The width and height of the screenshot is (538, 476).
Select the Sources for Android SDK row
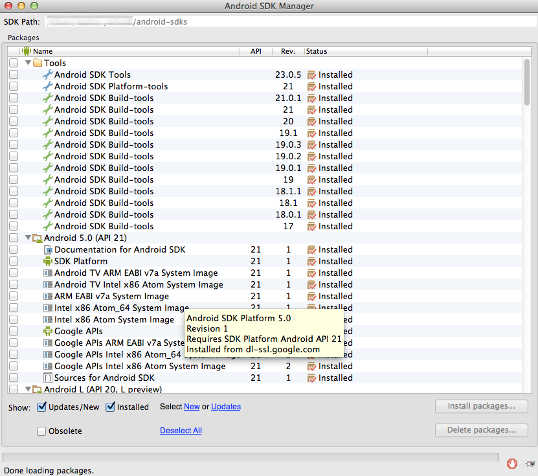(265, 378)
